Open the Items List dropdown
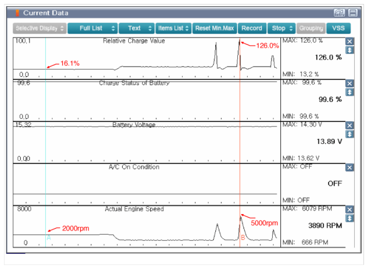Screen dimensions: 368x269 pyautogui.click(x=173, y=28)
